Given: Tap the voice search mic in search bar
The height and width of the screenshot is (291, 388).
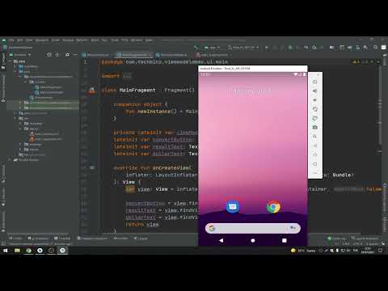Looking at the screenshot, I should click(x=293, y=229).
